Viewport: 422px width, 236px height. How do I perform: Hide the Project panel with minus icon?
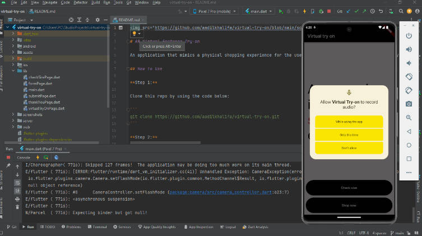click(105, 20)
